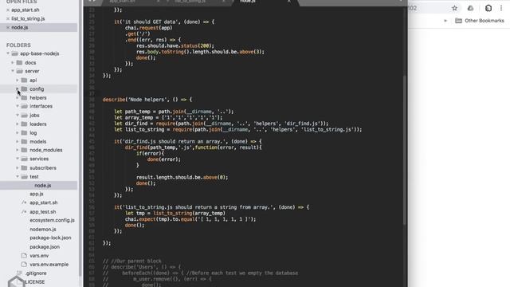
Task: Click the models folder icon
Action: click(24, 142)
